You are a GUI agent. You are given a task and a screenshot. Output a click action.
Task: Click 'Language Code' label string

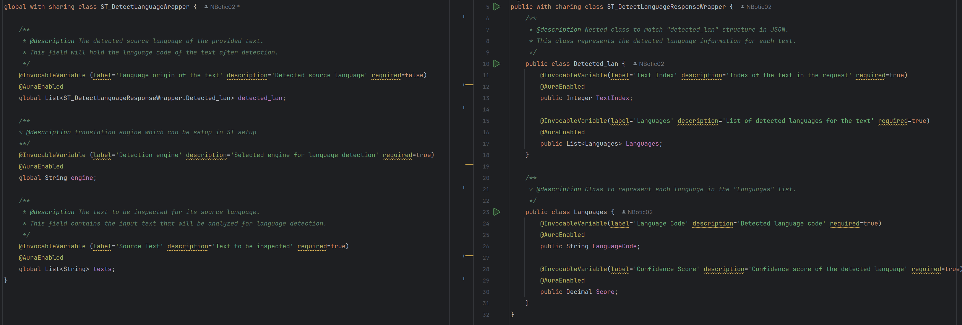(661, 224)
